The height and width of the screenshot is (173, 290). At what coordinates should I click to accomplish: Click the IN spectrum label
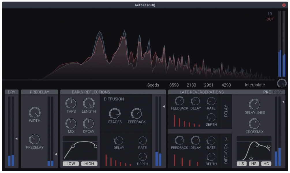270,13
